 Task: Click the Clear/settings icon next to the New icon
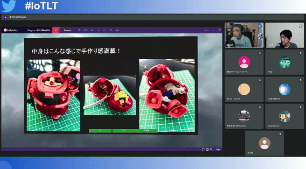[111, 30]
